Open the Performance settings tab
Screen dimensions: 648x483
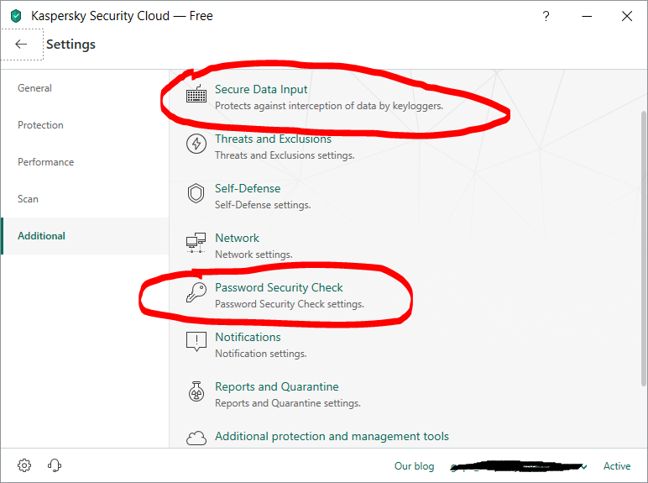point(45,162)
